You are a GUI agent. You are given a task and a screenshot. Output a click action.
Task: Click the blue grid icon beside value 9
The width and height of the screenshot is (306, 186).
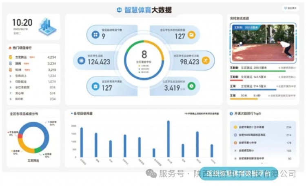point(95,35)
